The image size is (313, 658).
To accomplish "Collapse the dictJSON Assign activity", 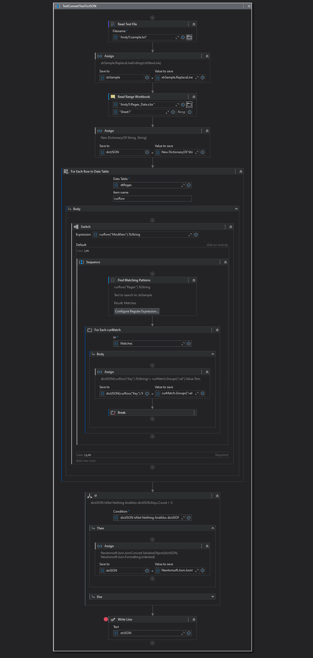I will point(207,131).
